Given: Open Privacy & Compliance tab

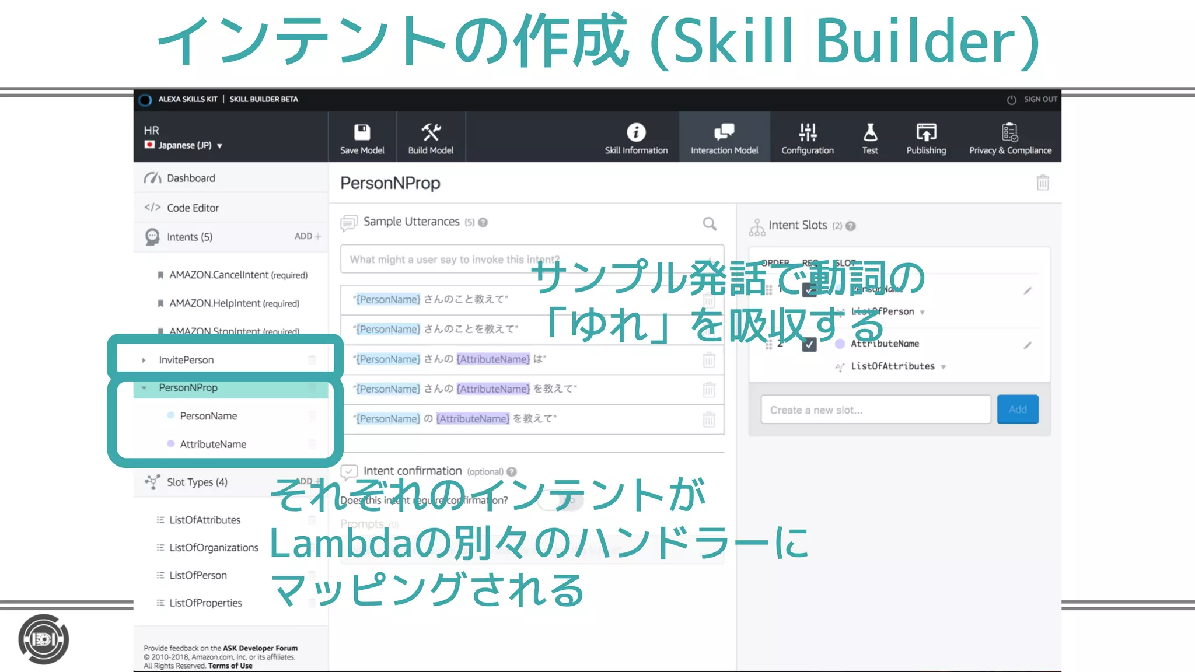Looking at the screenshot, I should coord(1010,138).
